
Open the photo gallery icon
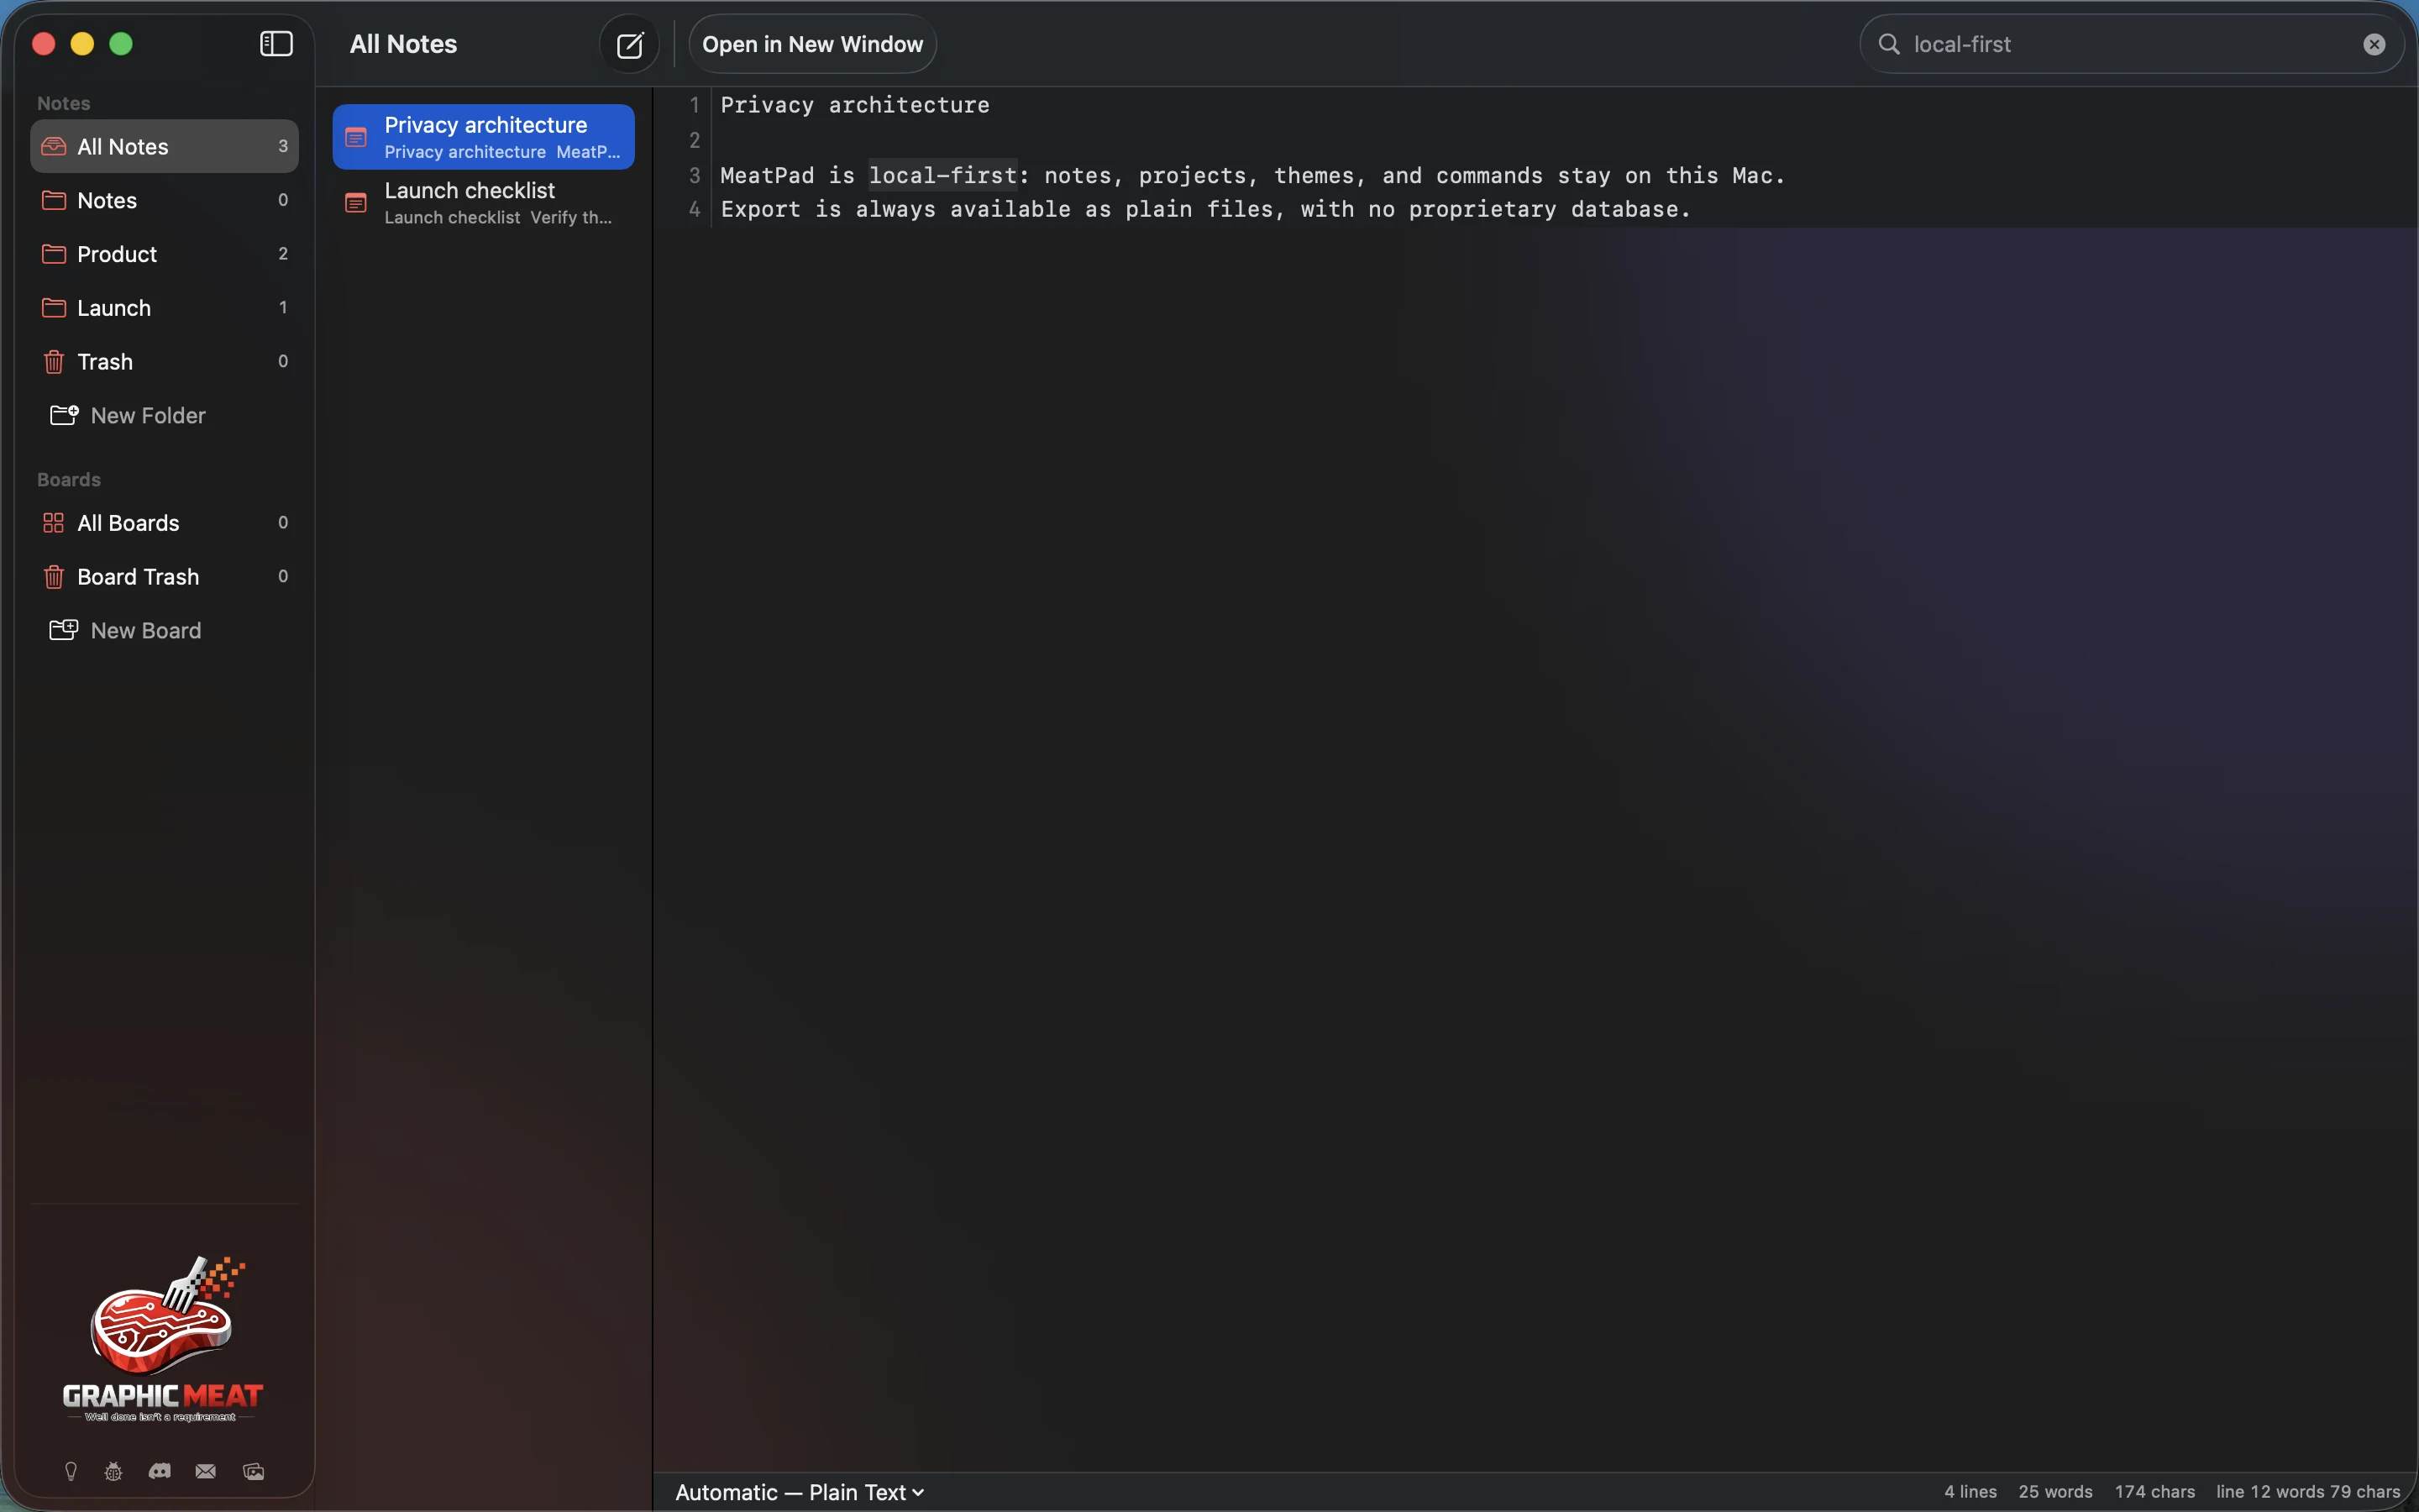pos(254,1471)
